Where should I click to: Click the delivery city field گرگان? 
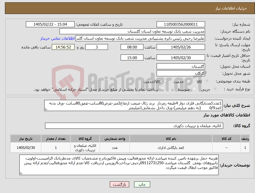click(x=181, y=73)
